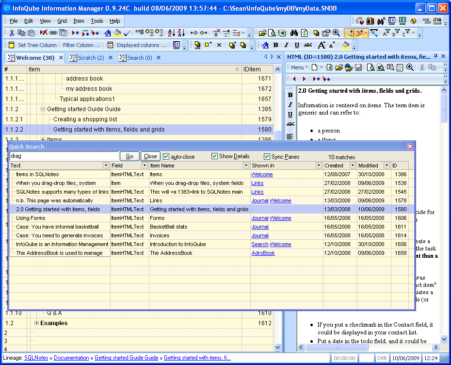
Task: Click the delete X icon beside the add-item square
Action: click(219, 45)
